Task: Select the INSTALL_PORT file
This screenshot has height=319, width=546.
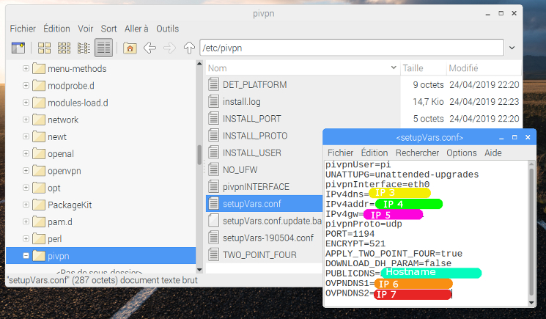Action: (252, 119)
